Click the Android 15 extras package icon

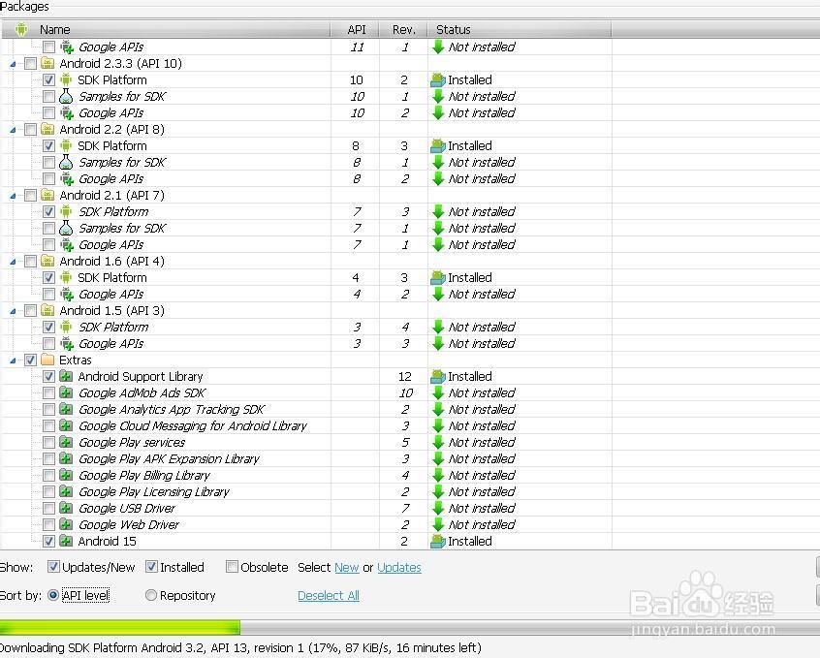(x=66, y=541)
